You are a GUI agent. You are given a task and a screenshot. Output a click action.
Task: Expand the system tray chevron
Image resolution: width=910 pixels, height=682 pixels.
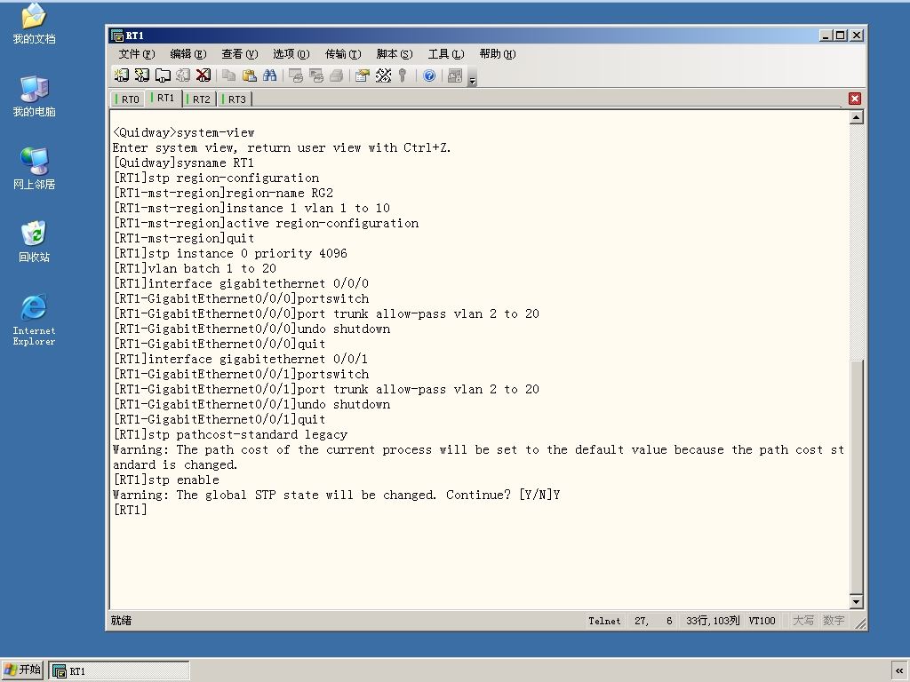point(899,670)
